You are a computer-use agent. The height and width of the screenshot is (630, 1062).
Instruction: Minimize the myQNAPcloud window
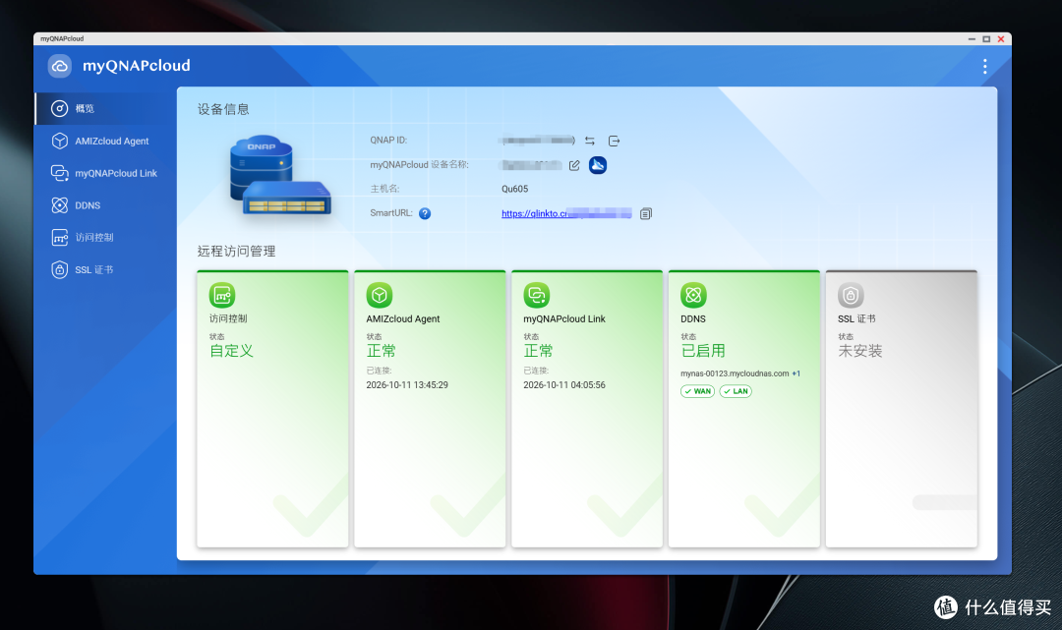click(972, 39)
